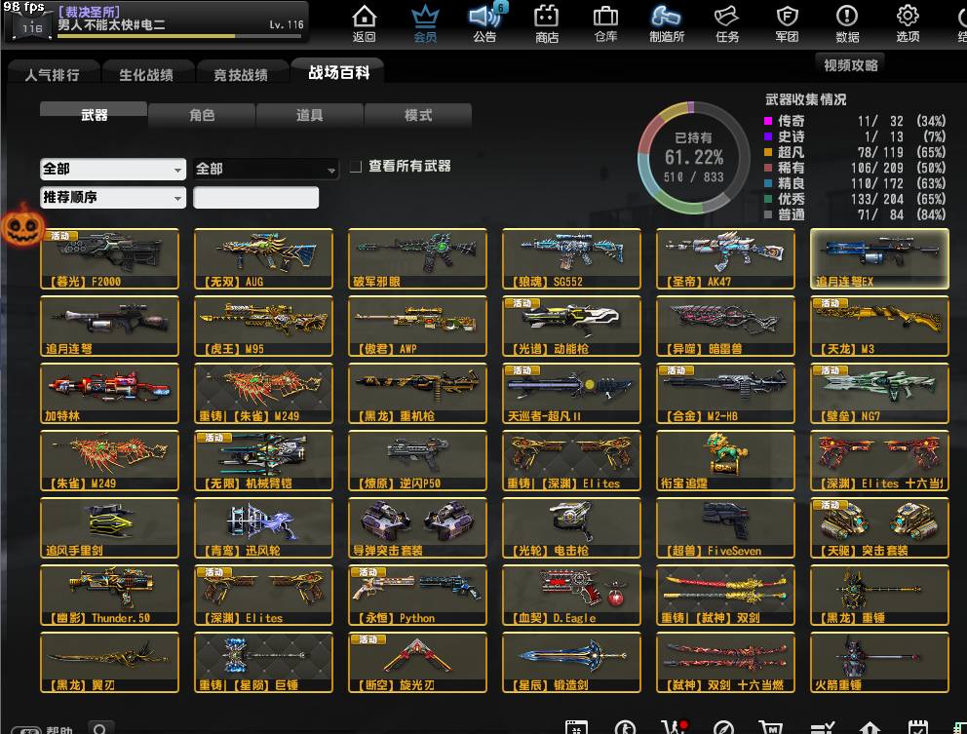Open the second dark 全部 dropdown
Image resolution: width=967 pixels, height=734 pixels.
[266, 169]
